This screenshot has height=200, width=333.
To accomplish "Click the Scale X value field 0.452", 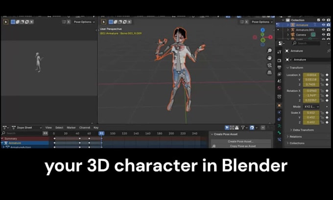I will pyautogui.click(x=311, y=112).
